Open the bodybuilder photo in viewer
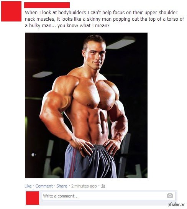This screenshot has height=209, width=187. 86,105
